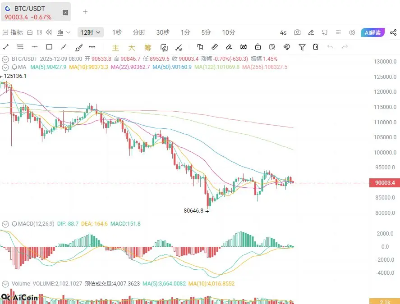Click the rewind replay icon
Viewport: 400px width, 304px height.
pyautogui.click(x=49, y=32)
